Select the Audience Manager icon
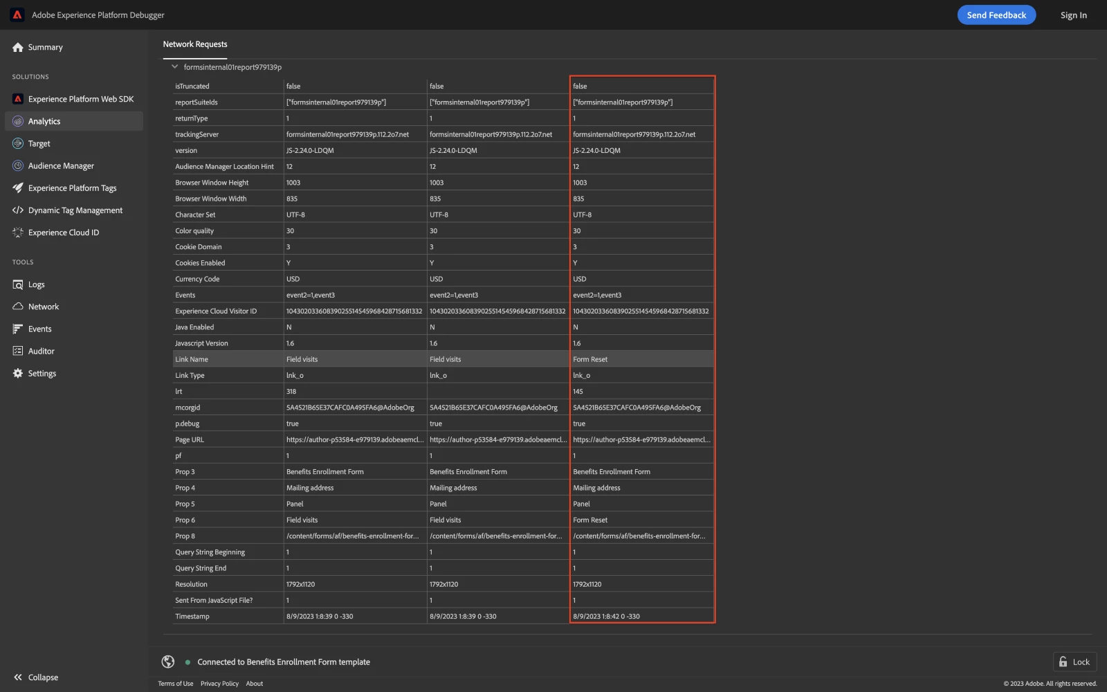 pyautogui.click(x=18, y=165)
